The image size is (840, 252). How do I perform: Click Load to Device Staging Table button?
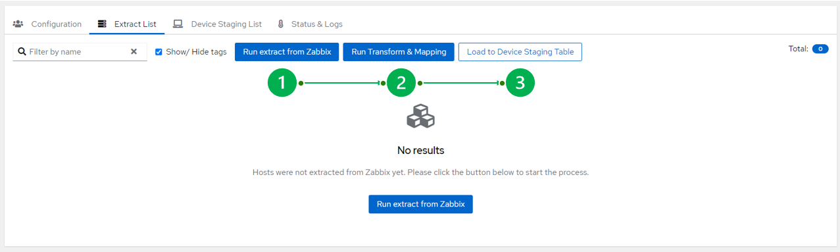click(x=520, y=52)
